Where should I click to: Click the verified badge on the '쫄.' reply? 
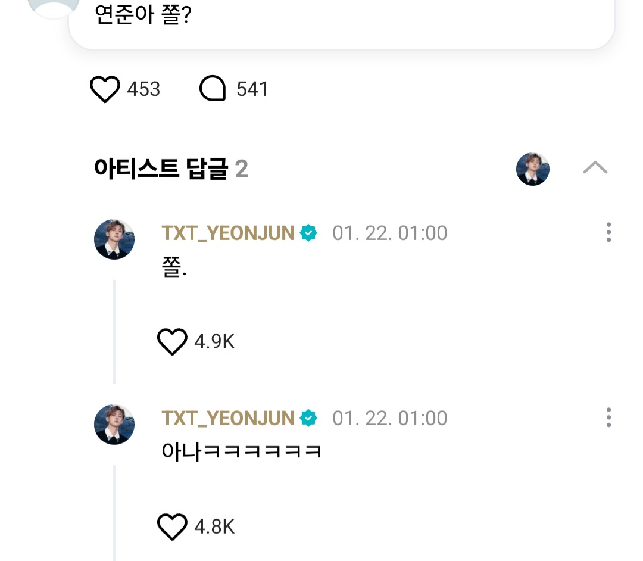308,233
